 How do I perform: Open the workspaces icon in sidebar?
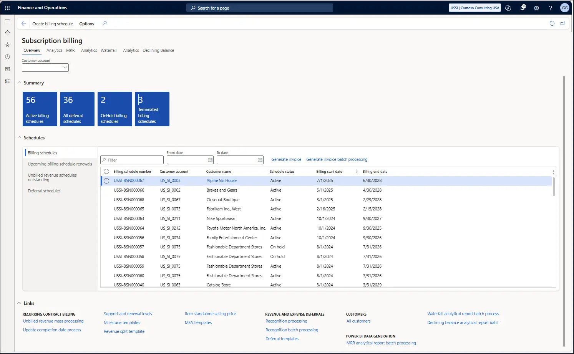tap(7, 69)
